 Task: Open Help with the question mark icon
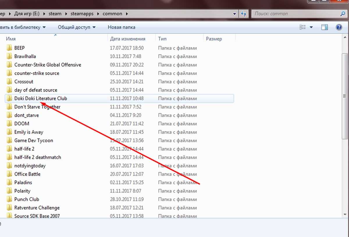tap(339, 27)
